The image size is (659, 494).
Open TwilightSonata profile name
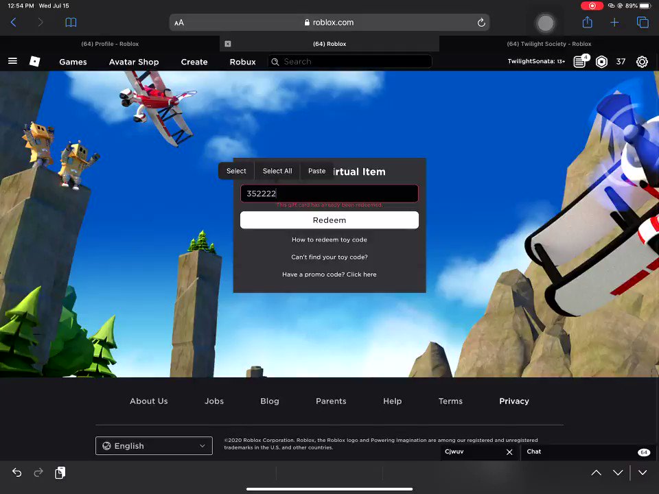(x=536, y=61)
